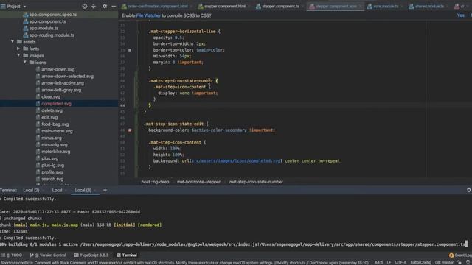The width and height of the screenshot is (472, 265).
Task: Open the Event Log
Action: pos(460,255)
